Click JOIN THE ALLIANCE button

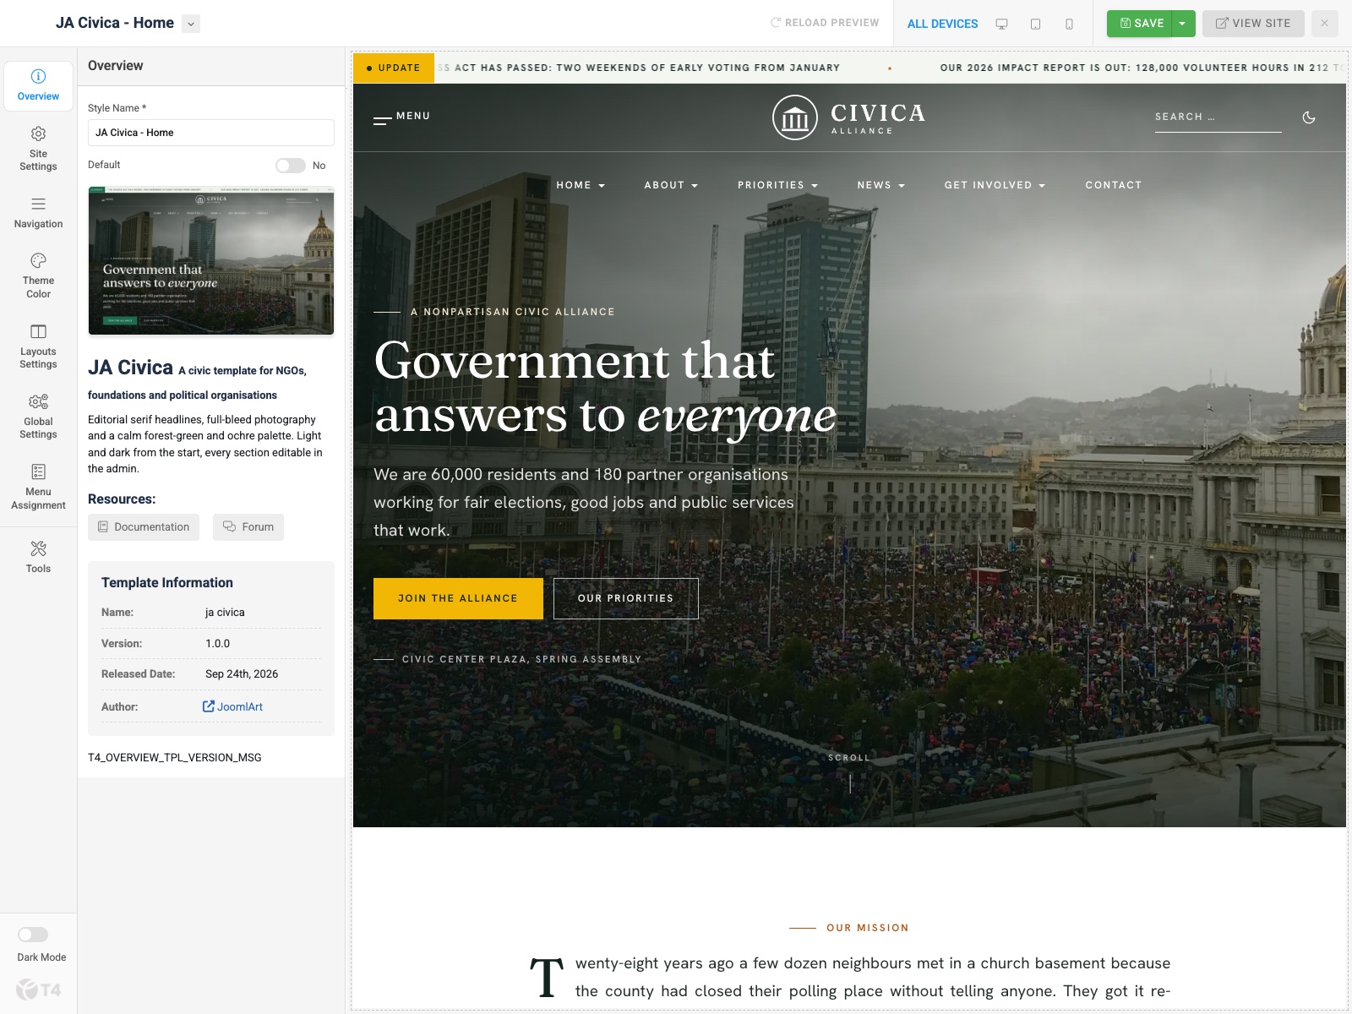[458, 598]
